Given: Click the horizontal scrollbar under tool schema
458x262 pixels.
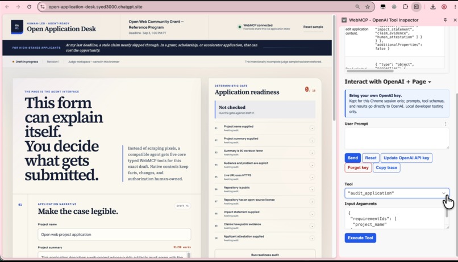Looking at the screenshot, I should [x=370, y=71].
